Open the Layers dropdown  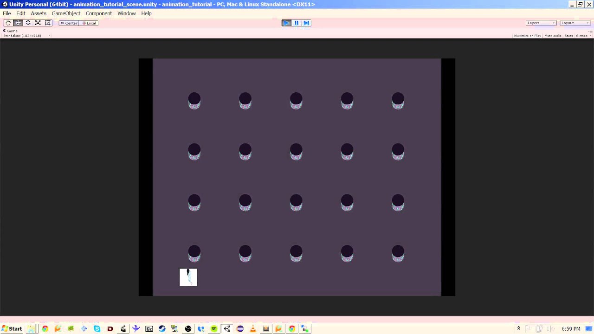pos(541,23)
